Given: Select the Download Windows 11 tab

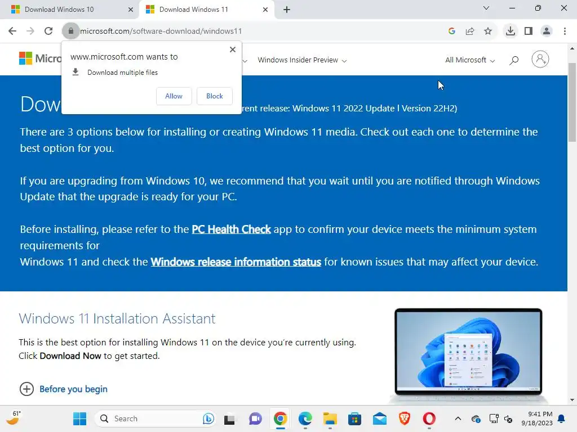Looking at the screenshot, I should point(206,10).
